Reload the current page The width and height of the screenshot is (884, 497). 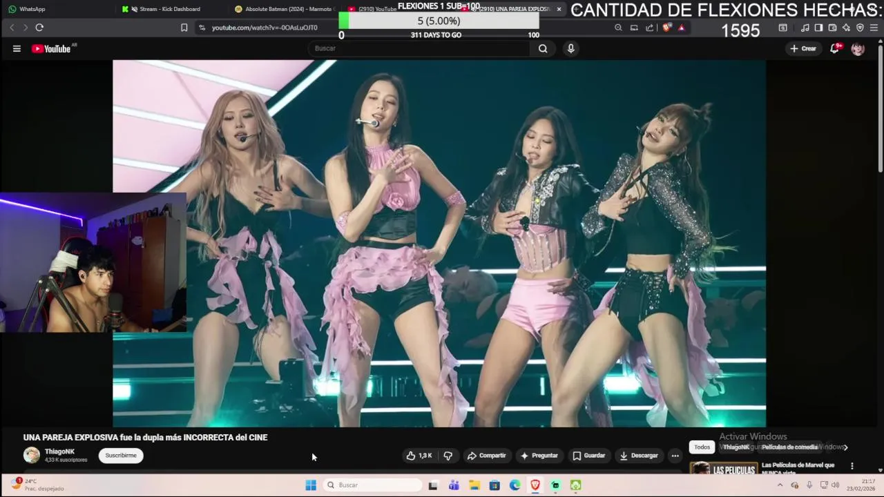coord(39,28)
